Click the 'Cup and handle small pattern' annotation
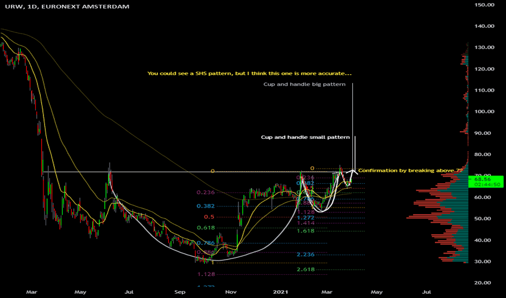Viewport: 506px width, 298px height. pyautogui.click(x=305, y=137)
